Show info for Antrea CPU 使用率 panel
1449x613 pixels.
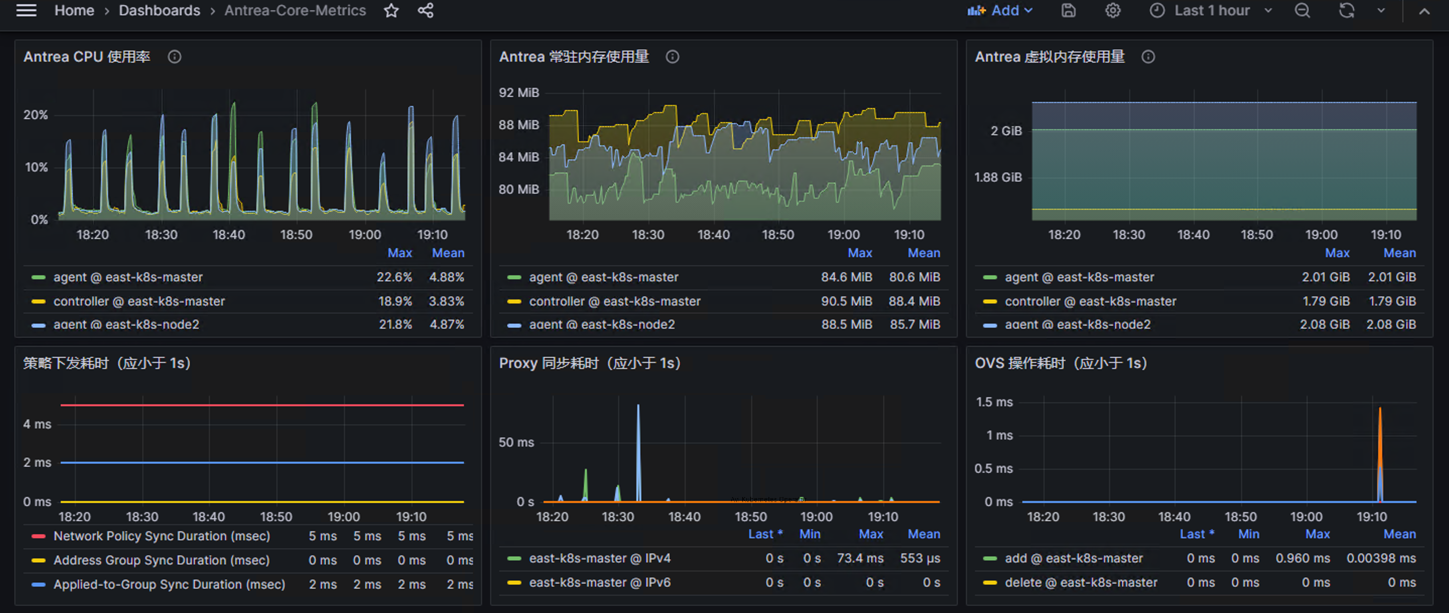pos(174,57)
